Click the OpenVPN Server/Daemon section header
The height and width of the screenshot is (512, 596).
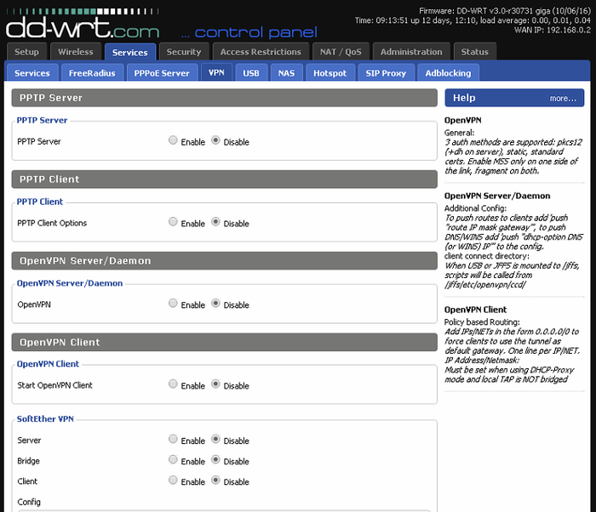pyautogui.click(x=224, y=261)
